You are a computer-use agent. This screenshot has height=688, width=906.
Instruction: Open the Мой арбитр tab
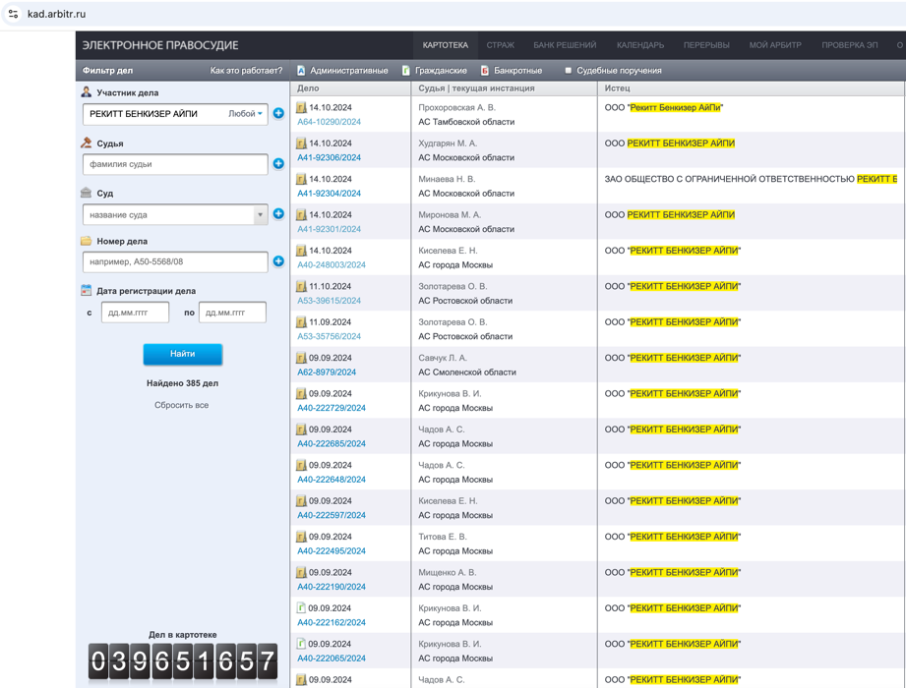point(775,45)
